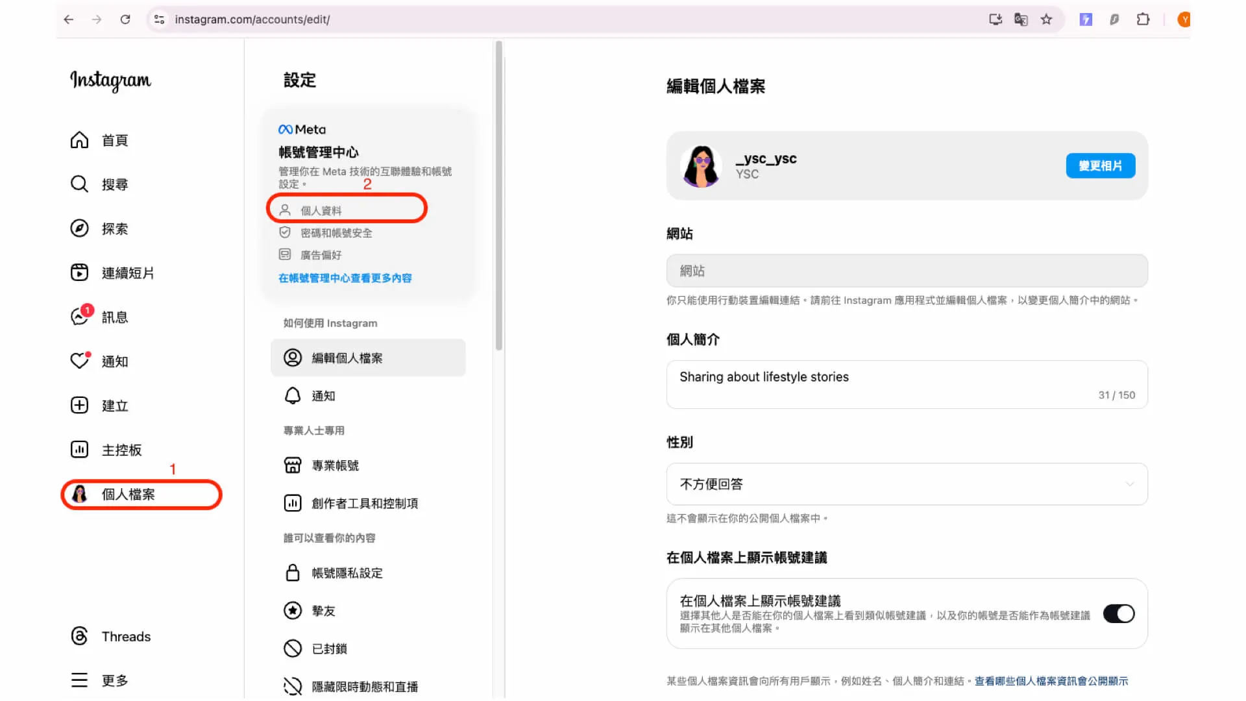Click 在帳號管理中心查看更多內容 link
Screen dimensions: 1246x701
345,278
